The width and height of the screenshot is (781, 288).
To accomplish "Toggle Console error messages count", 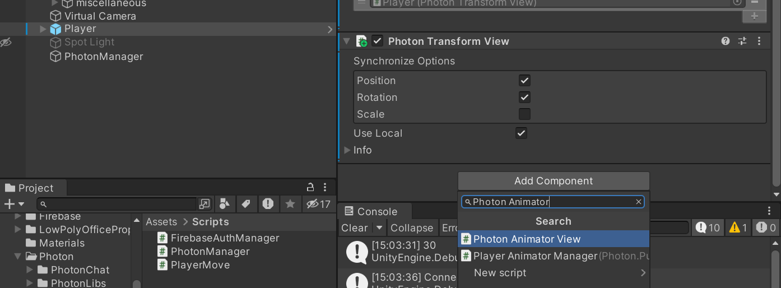I will click(765, 227).
